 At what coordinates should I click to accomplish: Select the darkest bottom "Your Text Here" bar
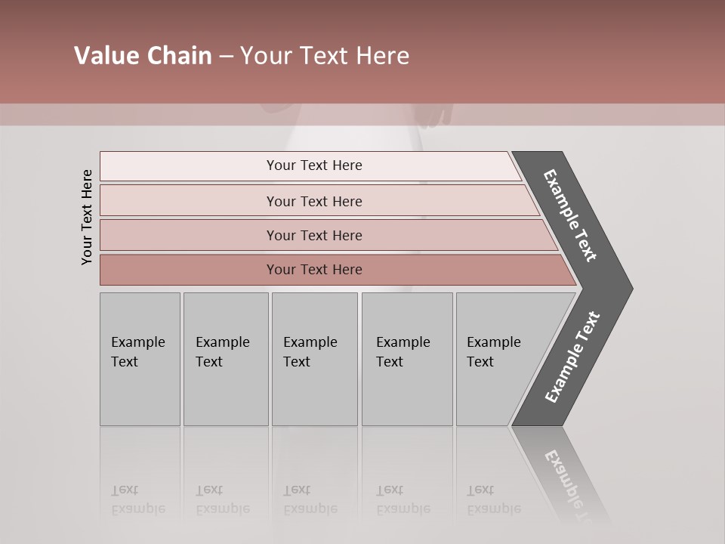pyautogui.click(x=313, y=270)
